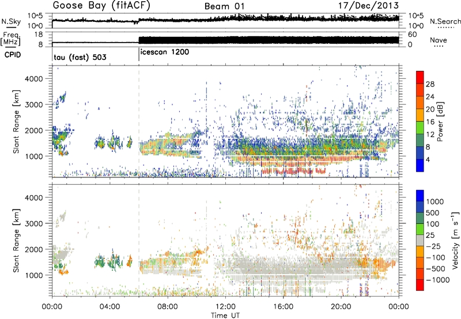This screenshot has width=461, height=319.
Task: Click the dark green 8–12 dB power swatch
Action: pos(420,140)
